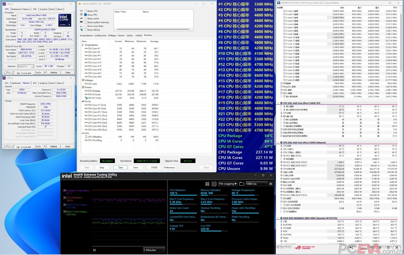Open the Mainboard tab in upper CPU-Z window
The width and height of the screenshot is (404, 255).
point(16,9)
